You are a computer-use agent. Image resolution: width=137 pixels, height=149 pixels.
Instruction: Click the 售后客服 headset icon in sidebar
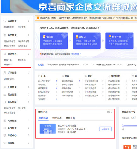point(5,102)
